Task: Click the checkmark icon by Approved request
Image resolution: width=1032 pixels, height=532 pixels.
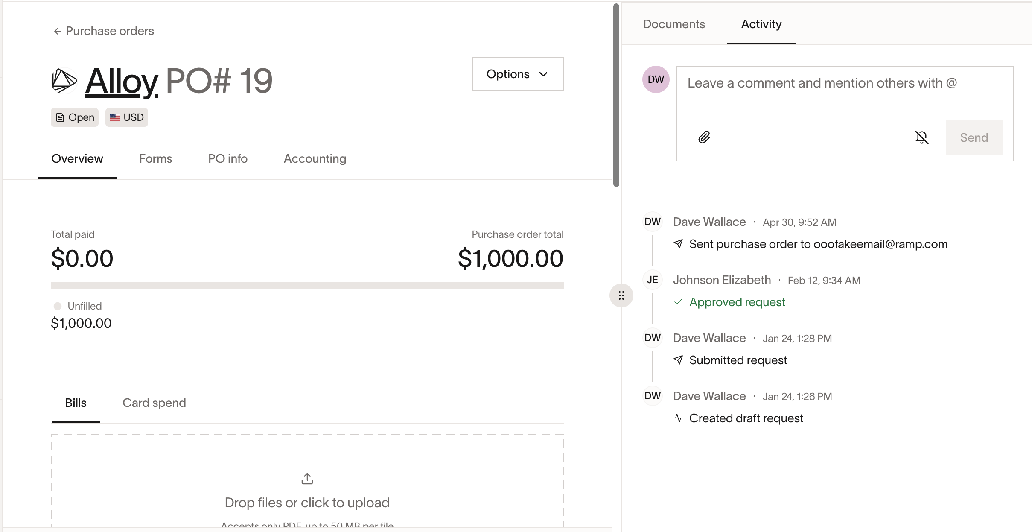Action: coord(678,302)
